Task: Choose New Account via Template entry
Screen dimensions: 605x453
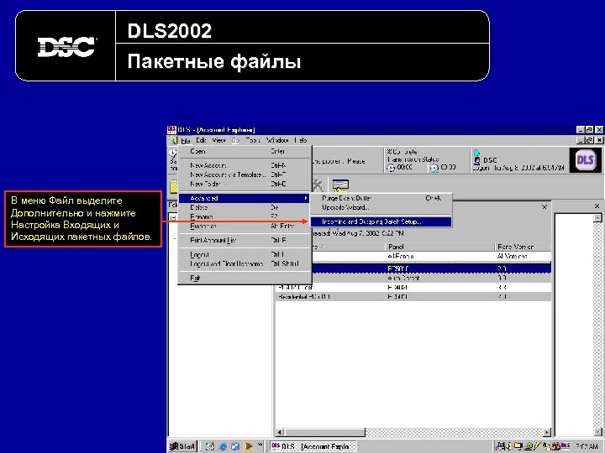Action: [x=245, y=174]
